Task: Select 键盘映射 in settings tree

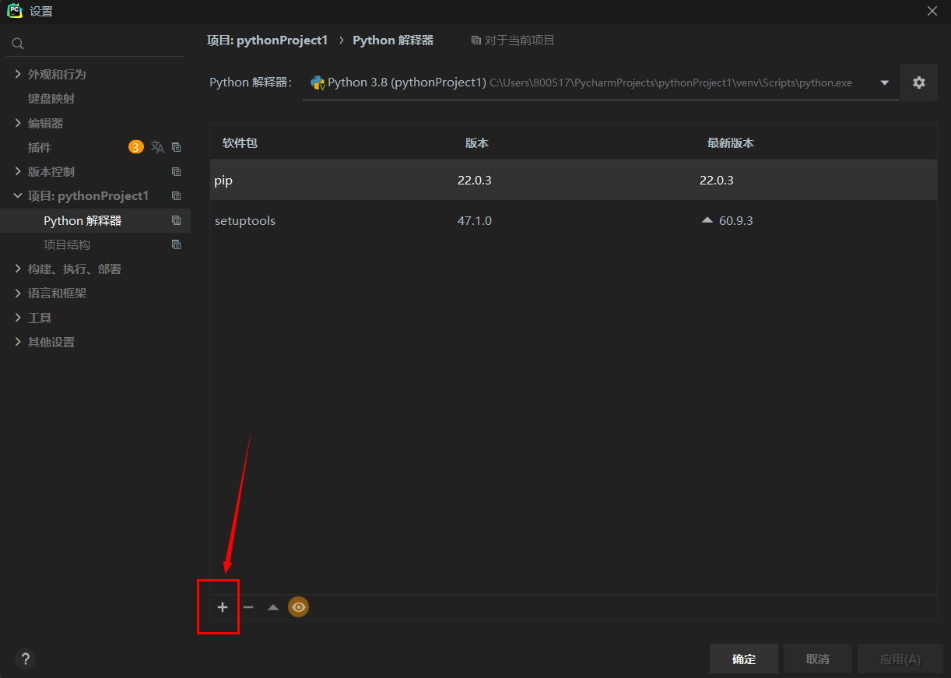Action: pyautogui.click(x=51, y=99)
